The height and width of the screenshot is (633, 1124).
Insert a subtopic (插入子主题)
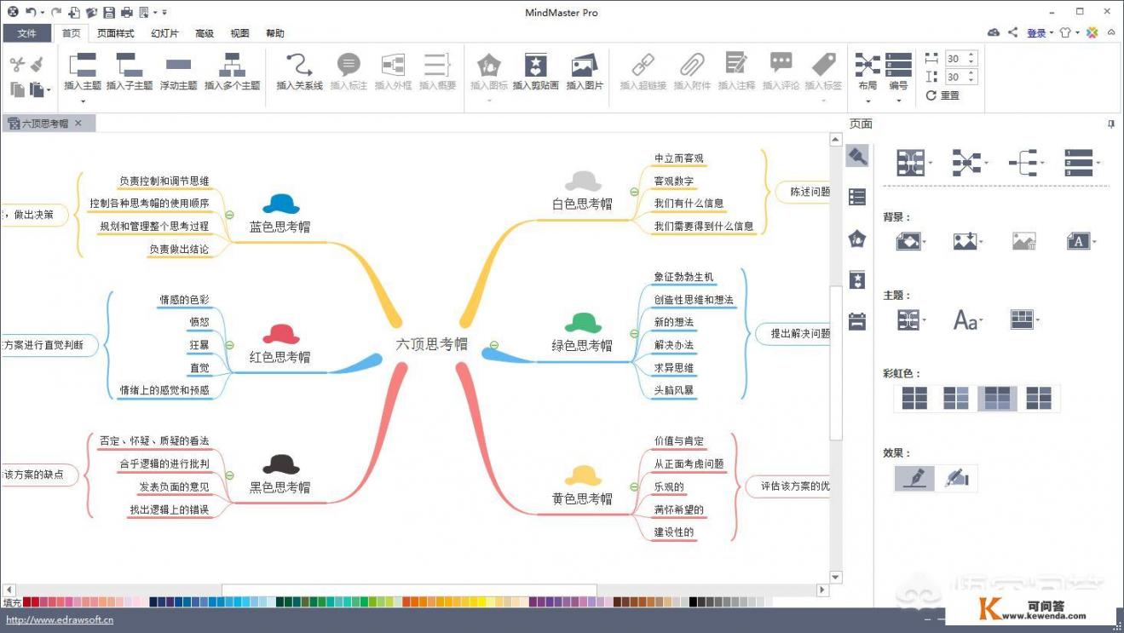130,72
